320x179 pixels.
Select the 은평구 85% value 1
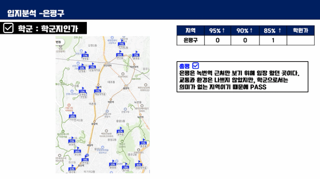273,40
